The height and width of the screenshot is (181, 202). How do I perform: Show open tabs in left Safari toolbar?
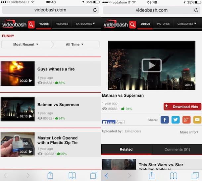[94, 175]
